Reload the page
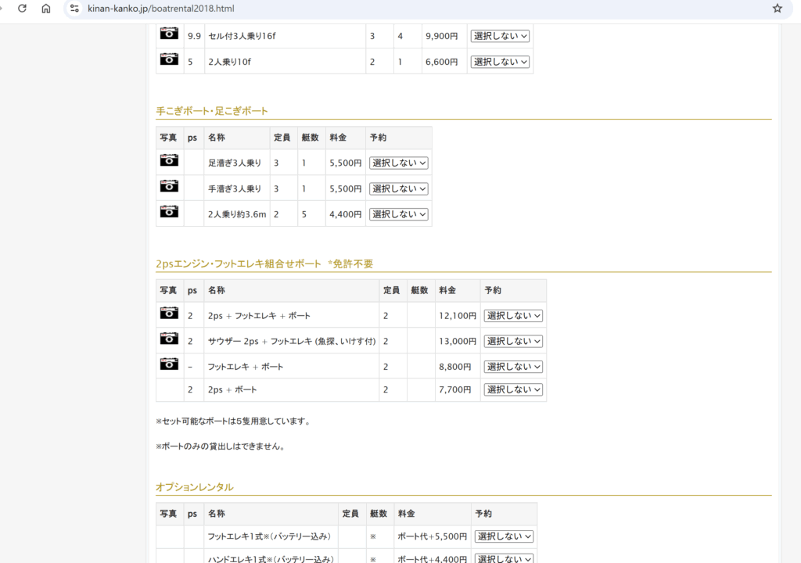This screenshot has height=563, width=801. (x=22, y=9)
